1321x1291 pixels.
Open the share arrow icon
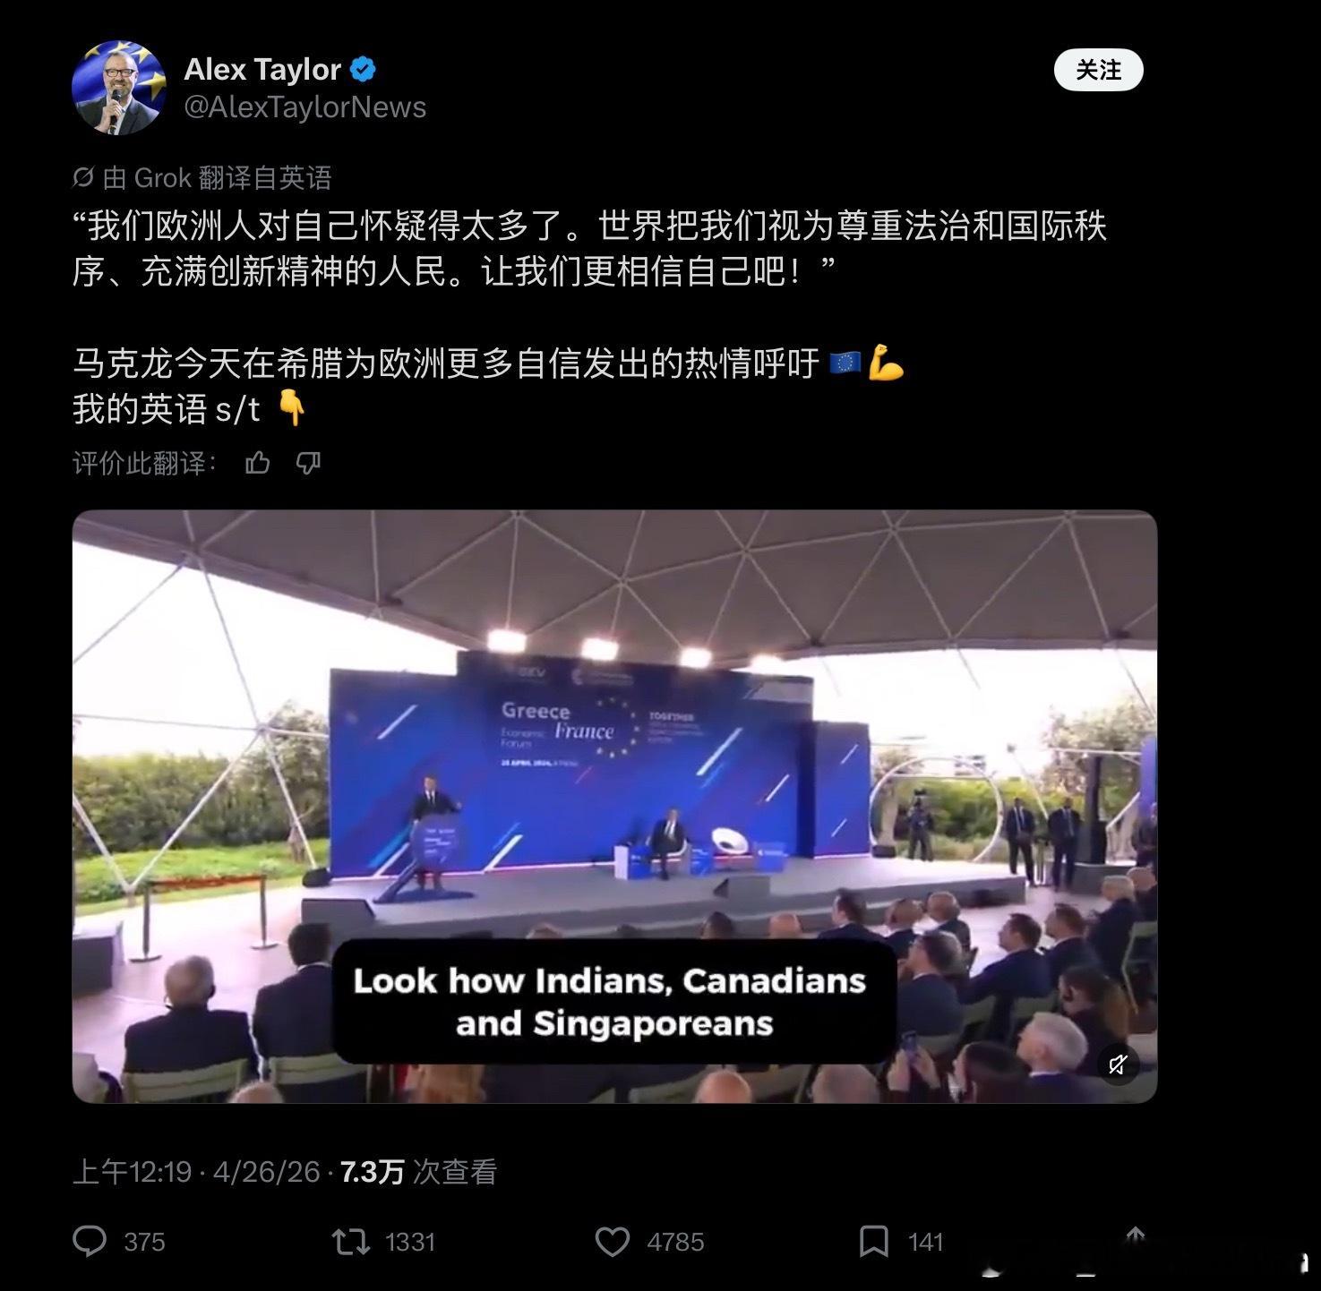tap(1135, 1238)
